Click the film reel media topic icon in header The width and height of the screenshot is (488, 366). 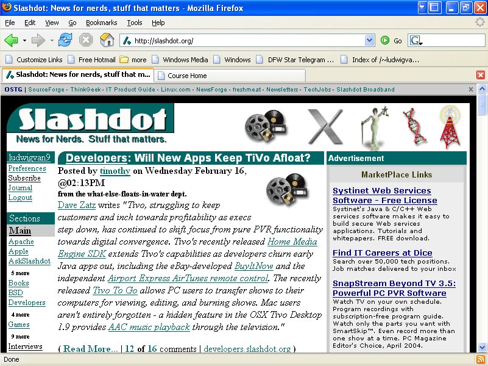click(x=266, y=126)
